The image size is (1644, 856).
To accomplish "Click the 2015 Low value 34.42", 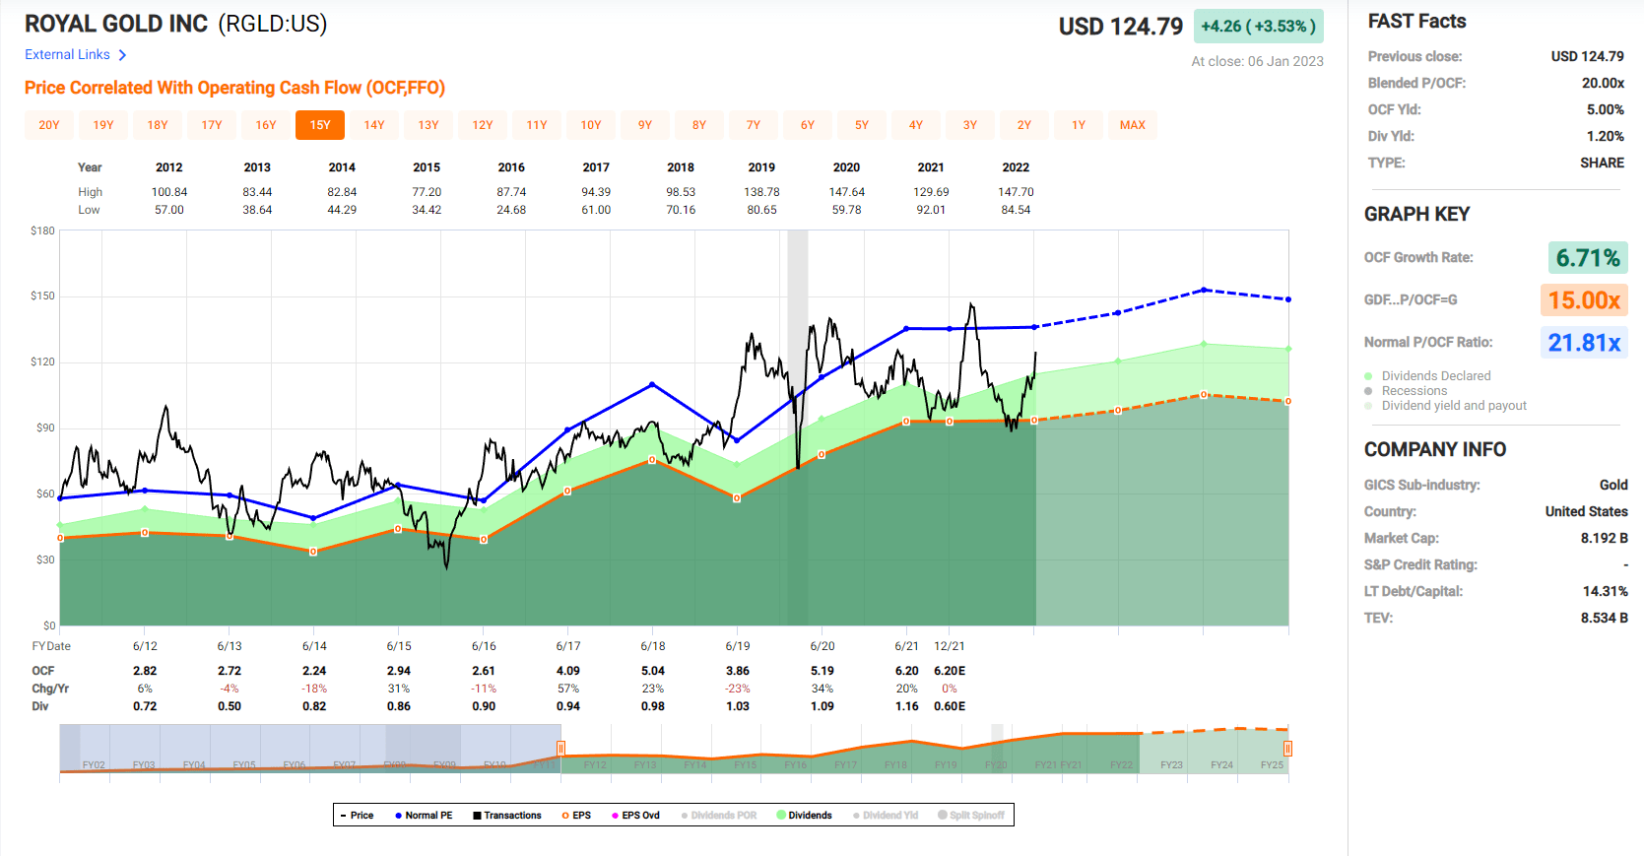I will click(427, 210).
